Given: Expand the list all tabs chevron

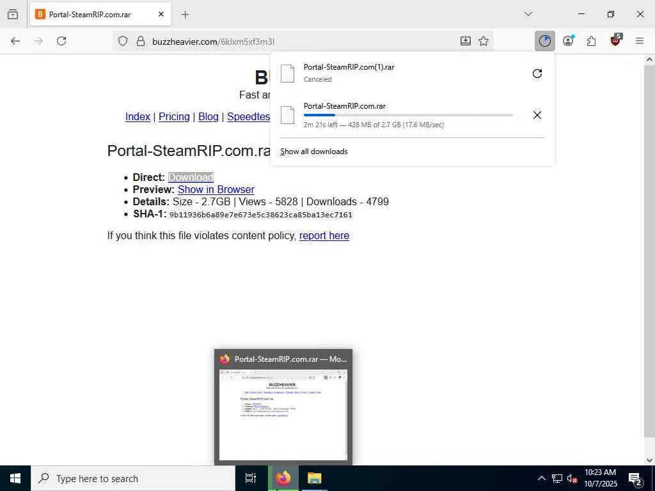Looking at the screenshot, I should click(x=528, y=14).
